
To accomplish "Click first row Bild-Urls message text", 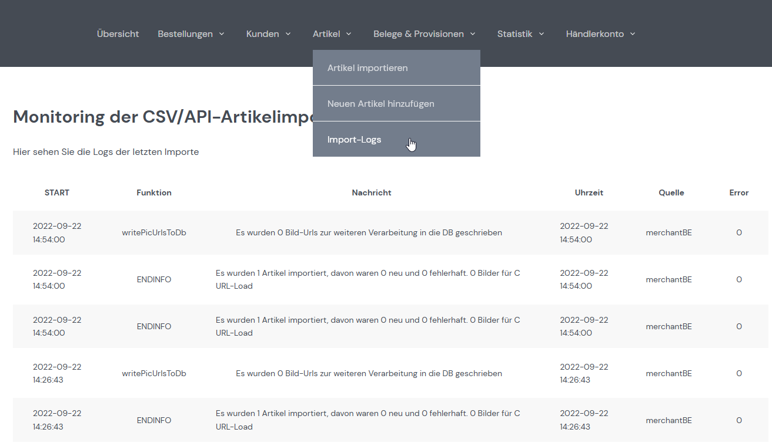I will pos(369,233).
